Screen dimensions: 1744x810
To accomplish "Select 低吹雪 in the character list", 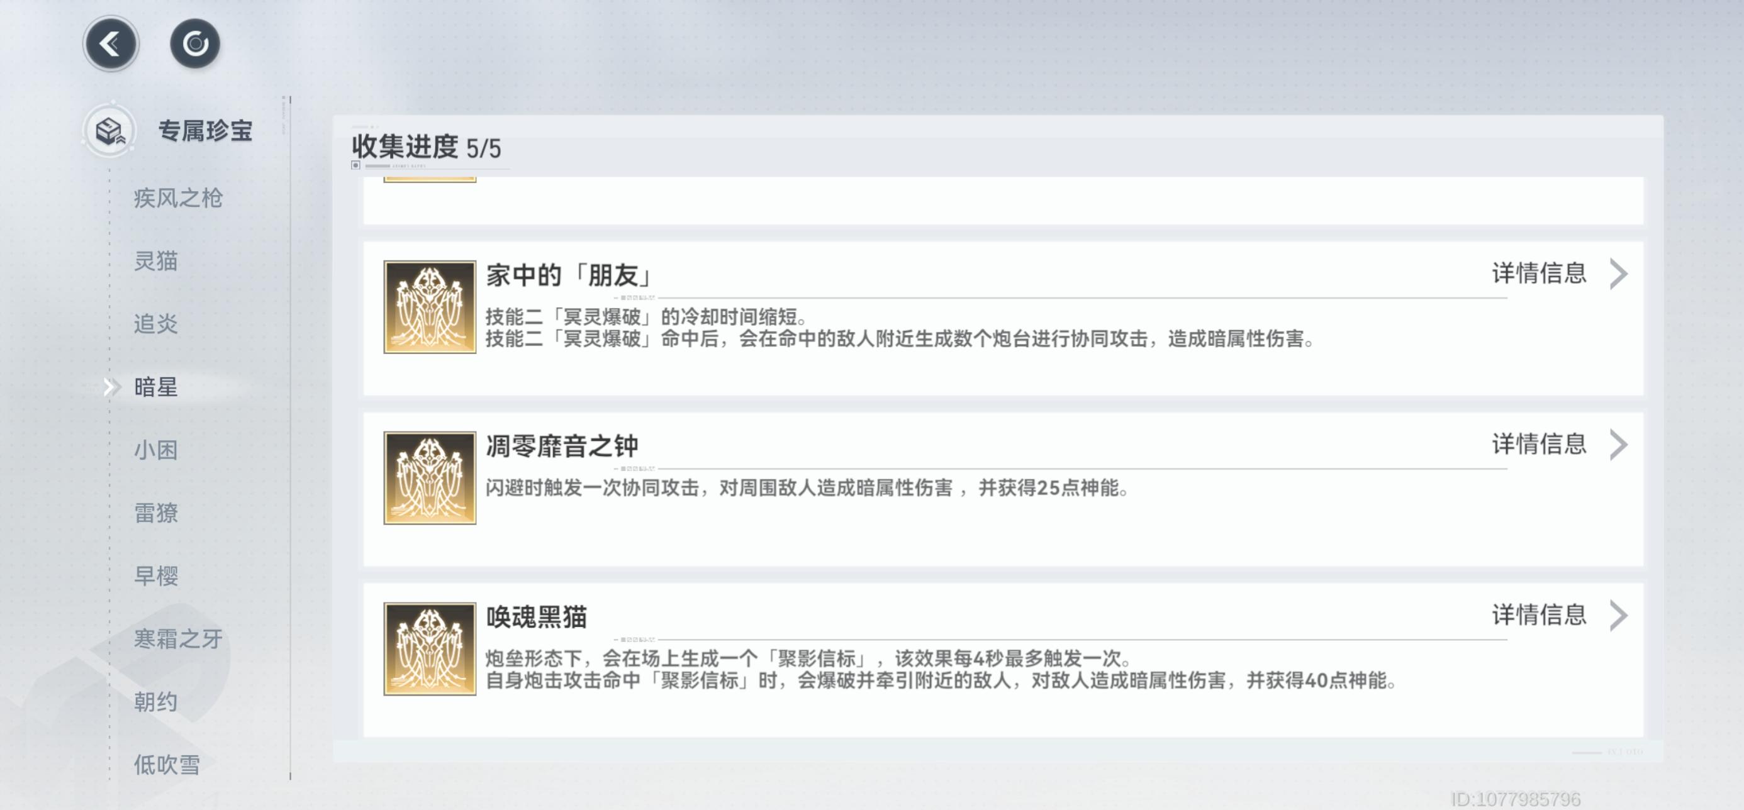I will pos(167,765).
